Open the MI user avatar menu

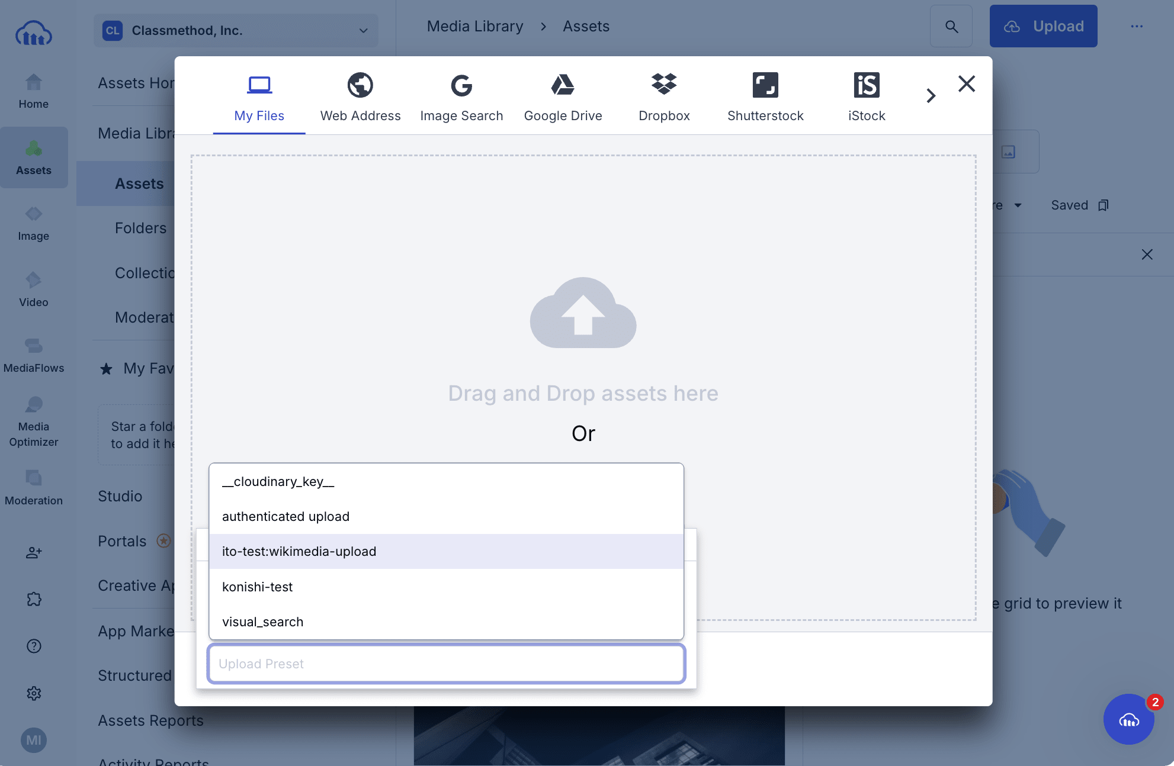tap(34, 740)
